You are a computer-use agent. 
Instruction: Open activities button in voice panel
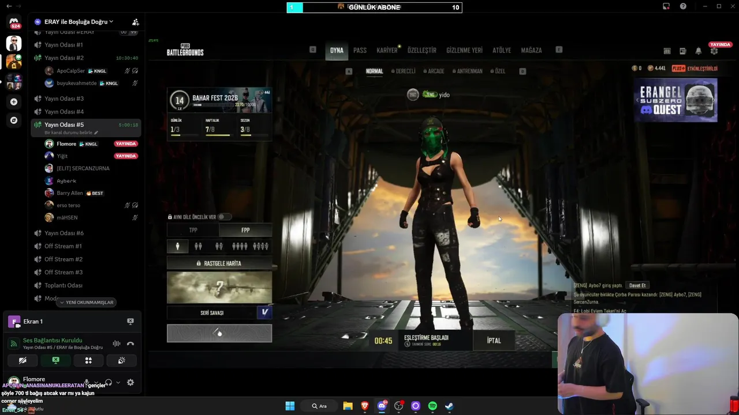click(88, 360)
